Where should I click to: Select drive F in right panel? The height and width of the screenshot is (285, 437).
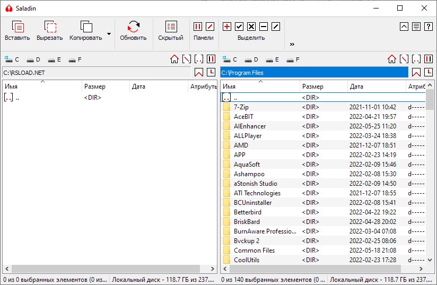click(293, 59)
